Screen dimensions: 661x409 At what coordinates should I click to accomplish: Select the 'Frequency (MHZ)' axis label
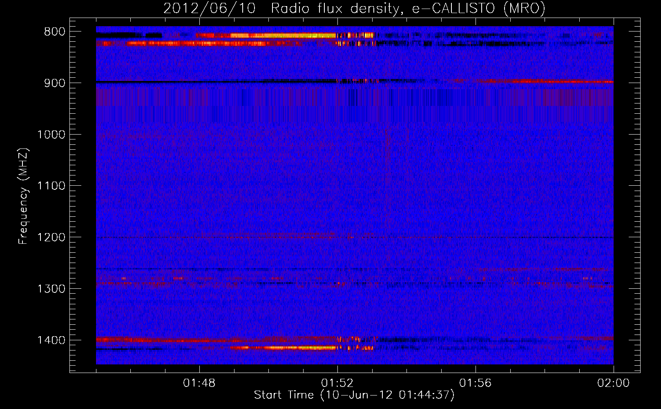click(x=24, y=196)
